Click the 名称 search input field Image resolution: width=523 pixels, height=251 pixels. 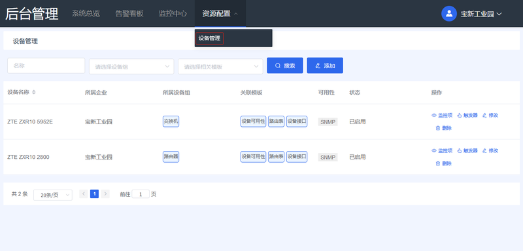(46, 65)
